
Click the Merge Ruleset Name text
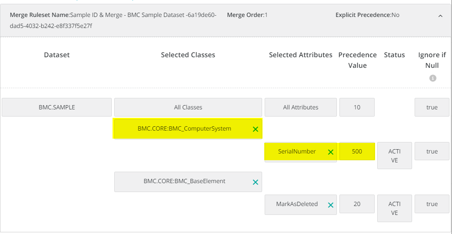113,20
